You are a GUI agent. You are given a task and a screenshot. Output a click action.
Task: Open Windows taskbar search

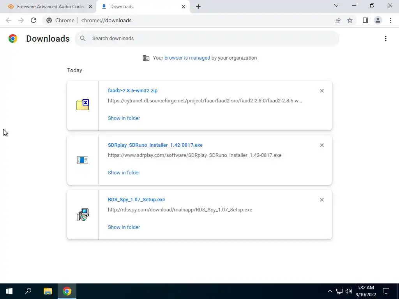click(28, 291)
